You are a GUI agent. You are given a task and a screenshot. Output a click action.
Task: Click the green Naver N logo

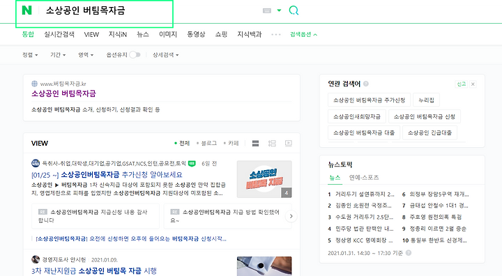coord(27,10)
